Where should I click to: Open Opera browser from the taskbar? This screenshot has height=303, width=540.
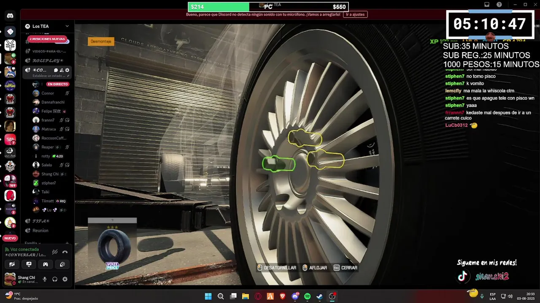(x=258, y=296)
